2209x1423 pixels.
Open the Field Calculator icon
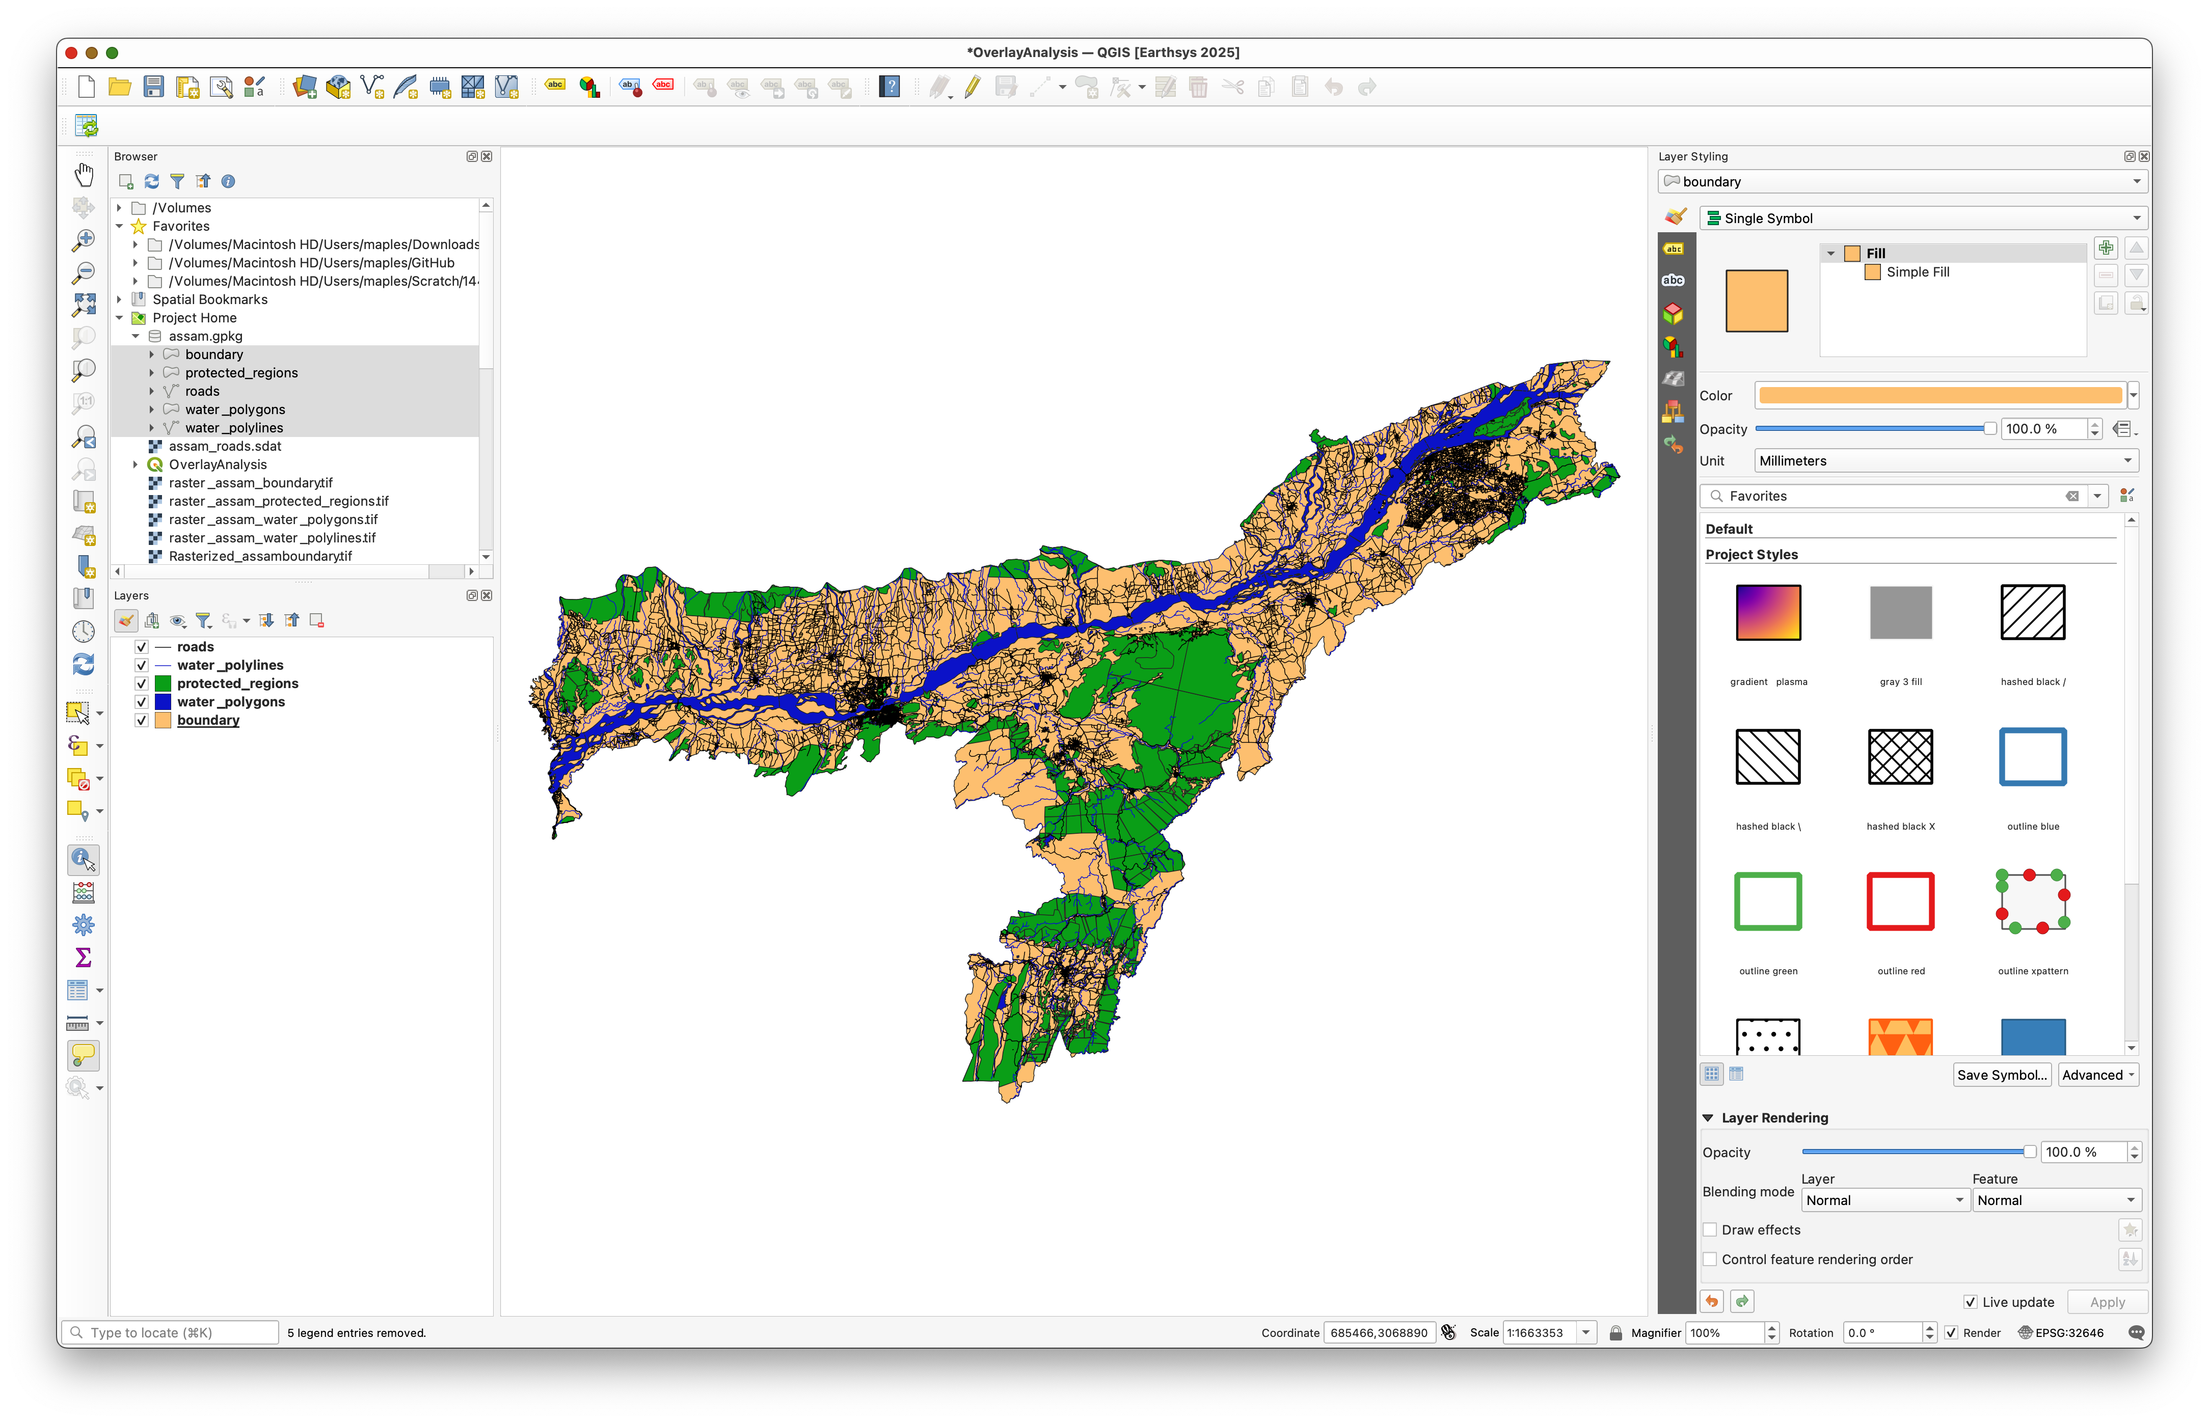tap(83, 893)
